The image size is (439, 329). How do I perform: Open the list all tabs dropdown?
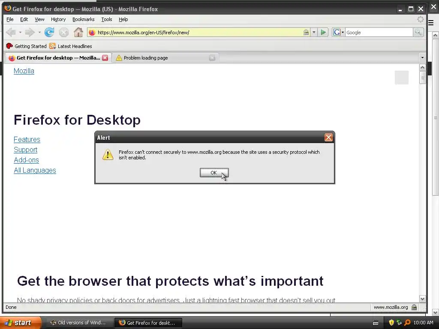click(422, 58)
